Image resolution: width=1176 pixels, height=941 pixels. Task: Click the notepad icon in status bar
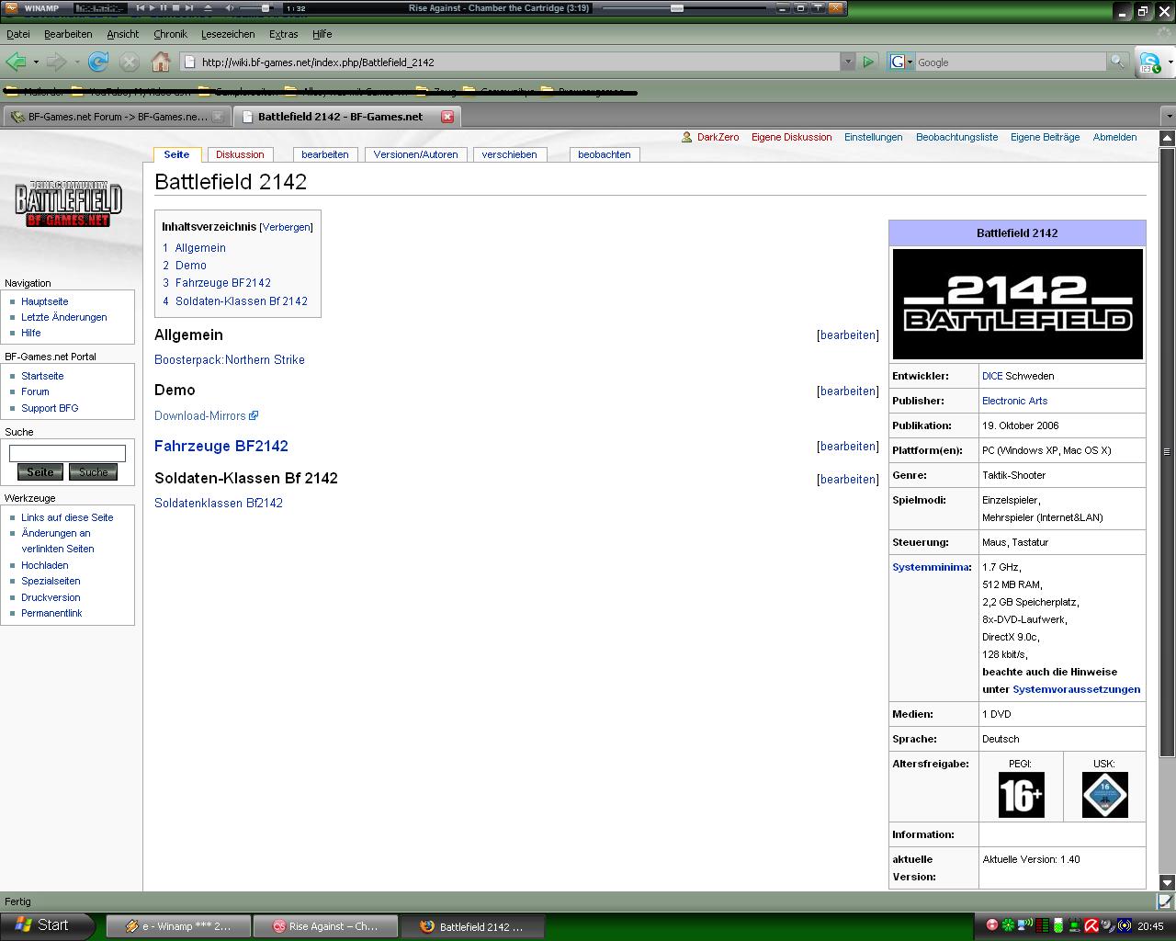(x=1165, y=901)
